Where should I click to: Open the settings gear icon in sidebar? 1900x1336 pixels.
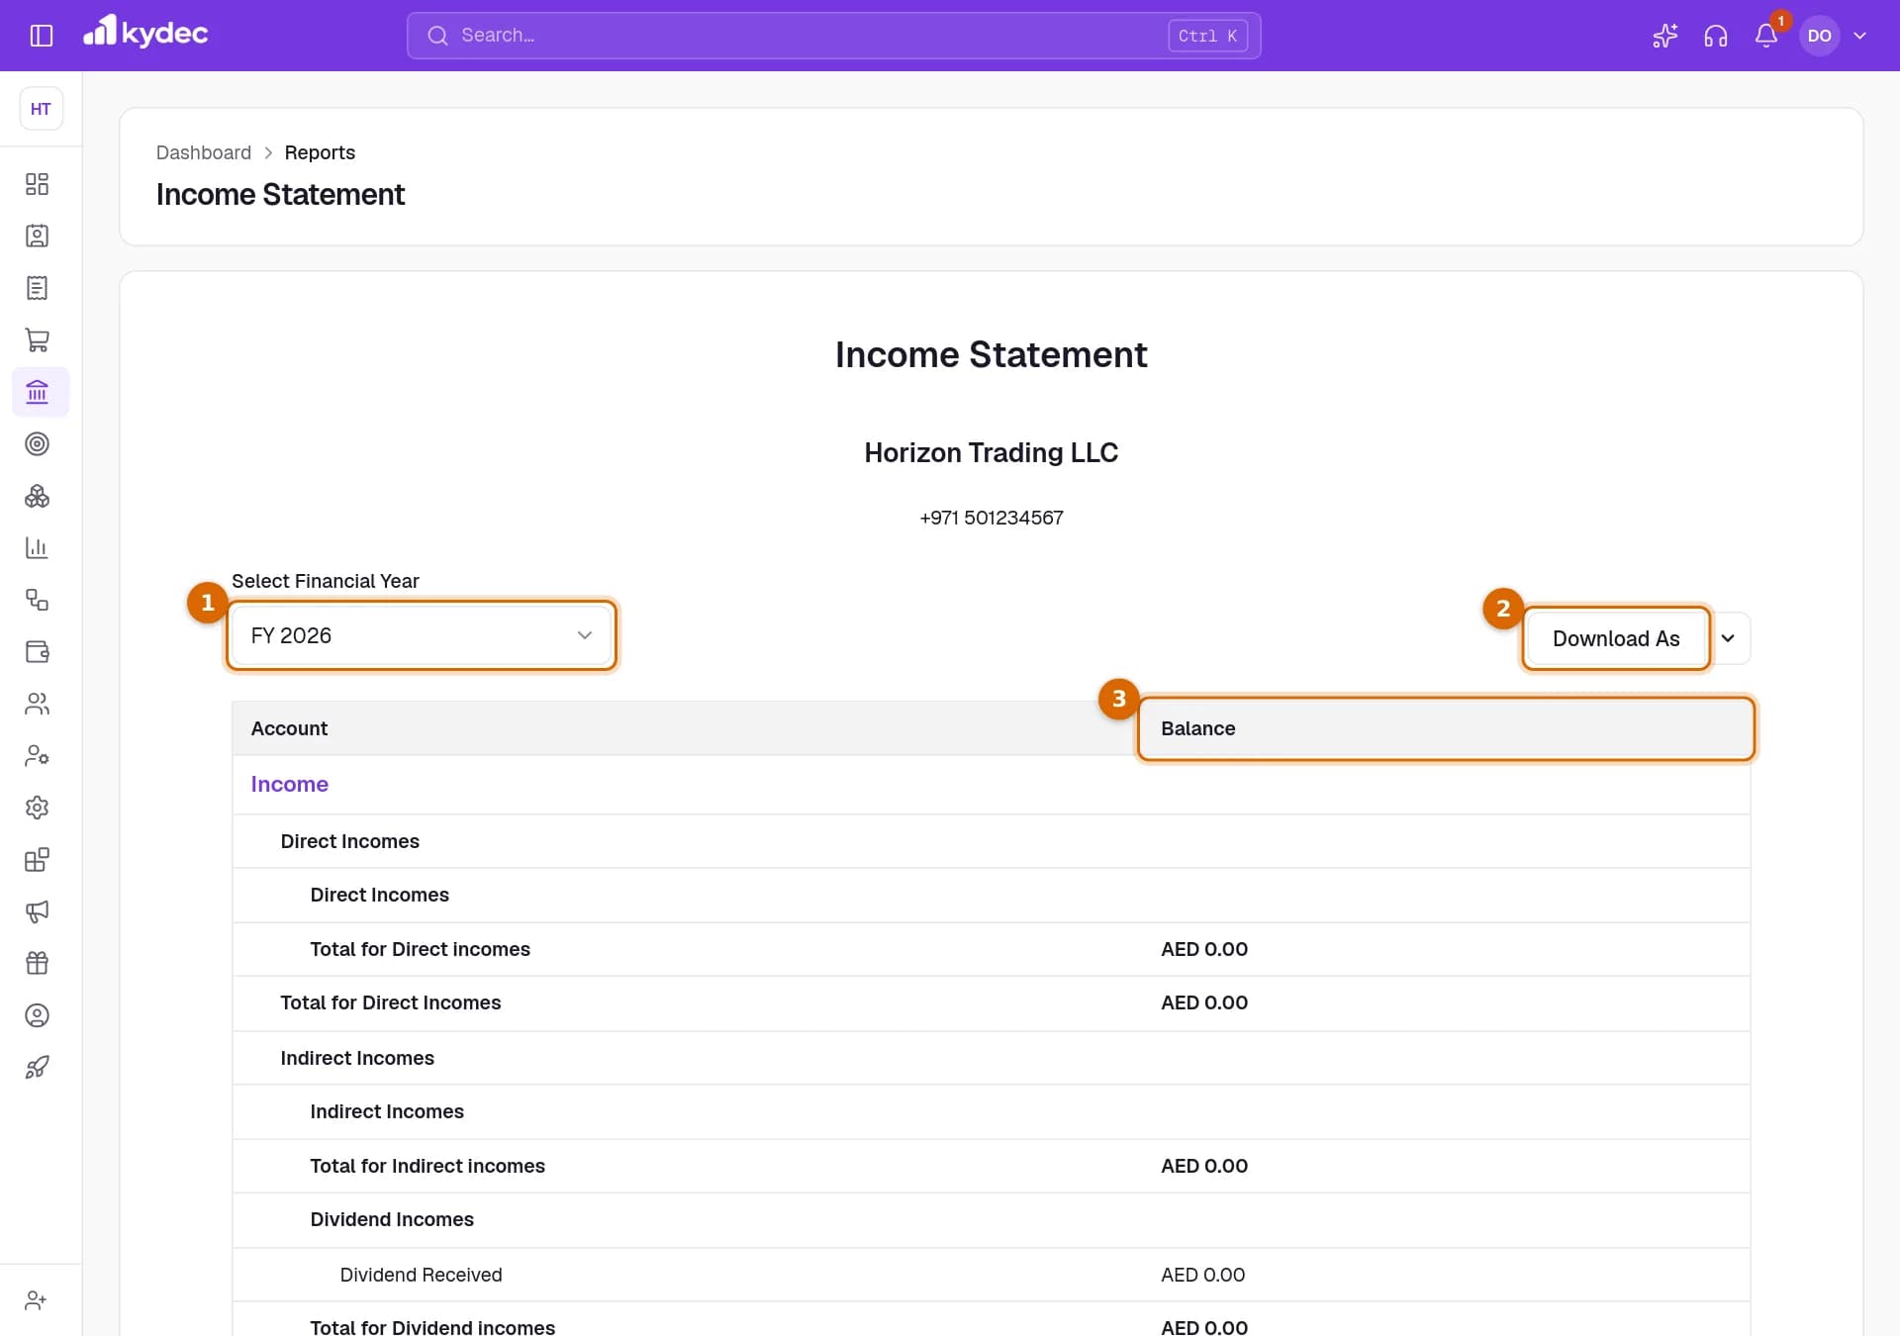37,808
